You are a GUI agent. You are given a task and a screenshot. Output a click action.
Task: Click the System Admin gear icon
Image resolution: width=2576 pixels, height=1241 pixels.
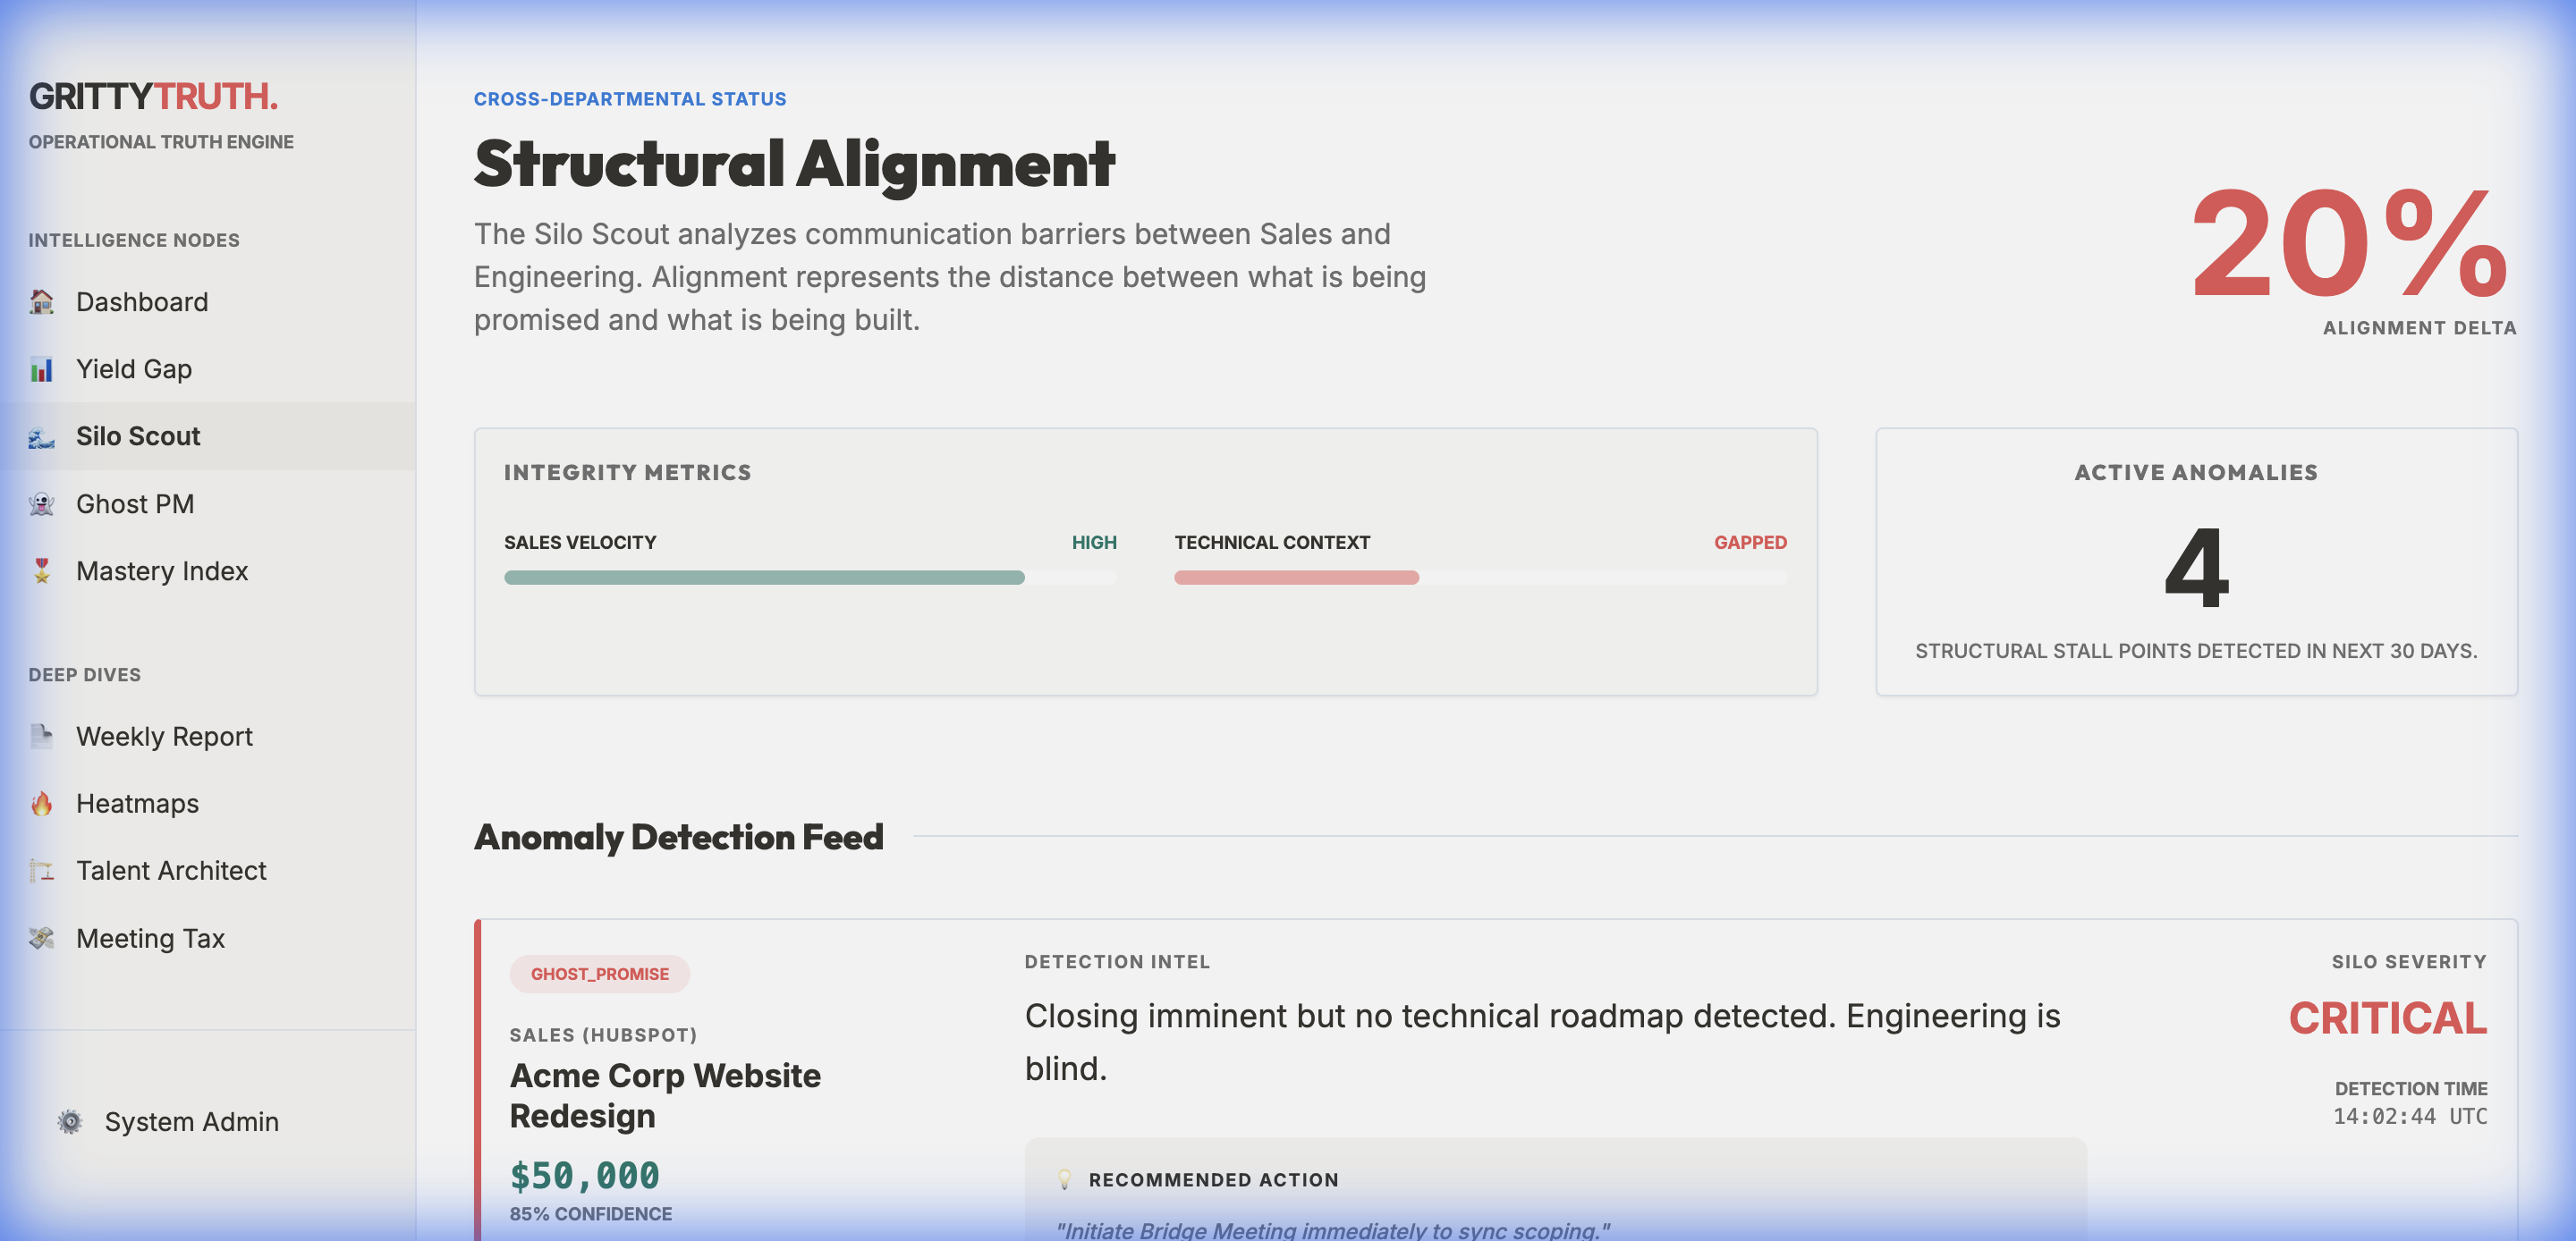tap(70, 1122)
